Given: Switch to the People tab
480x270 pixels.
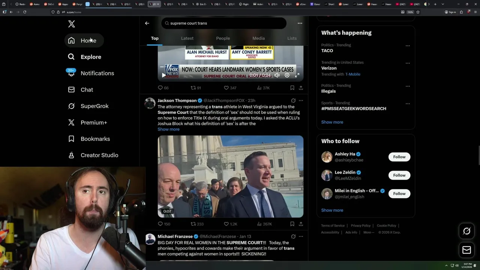Looking at the screenshot, I should point(223,38).
